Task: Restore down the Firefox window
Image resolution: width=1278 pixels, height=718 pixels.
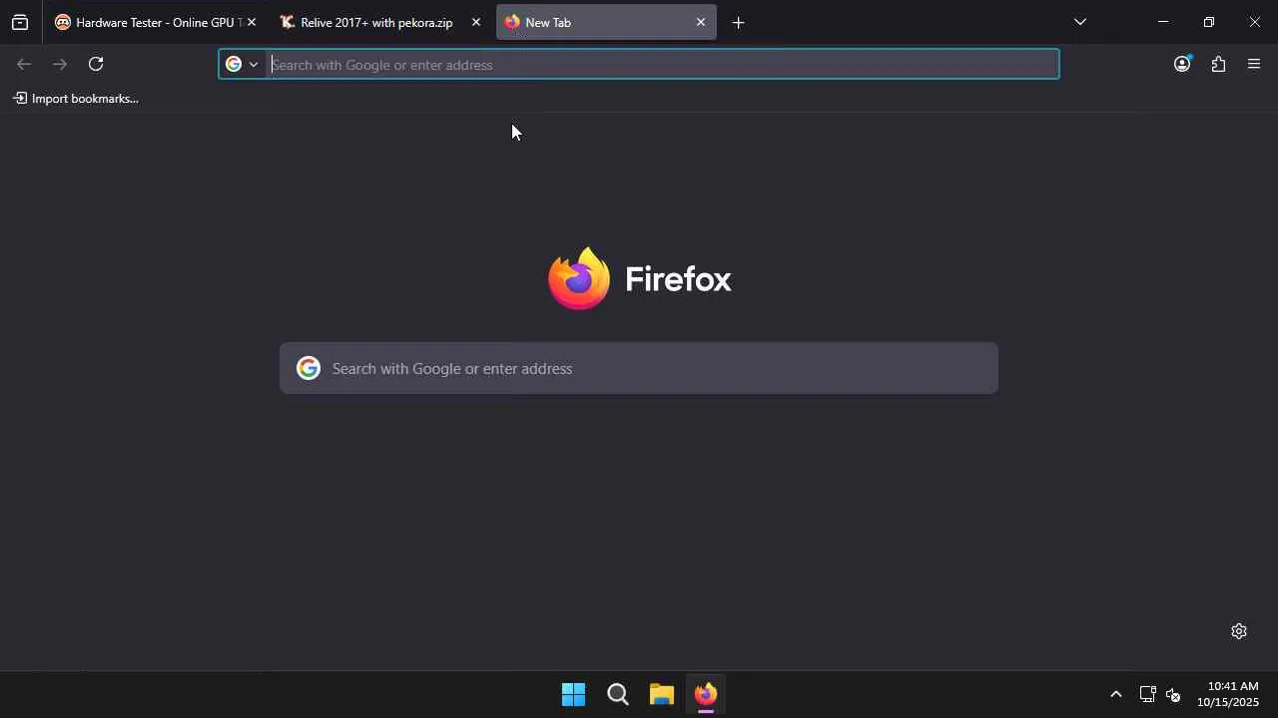Action: [1209, 22]
